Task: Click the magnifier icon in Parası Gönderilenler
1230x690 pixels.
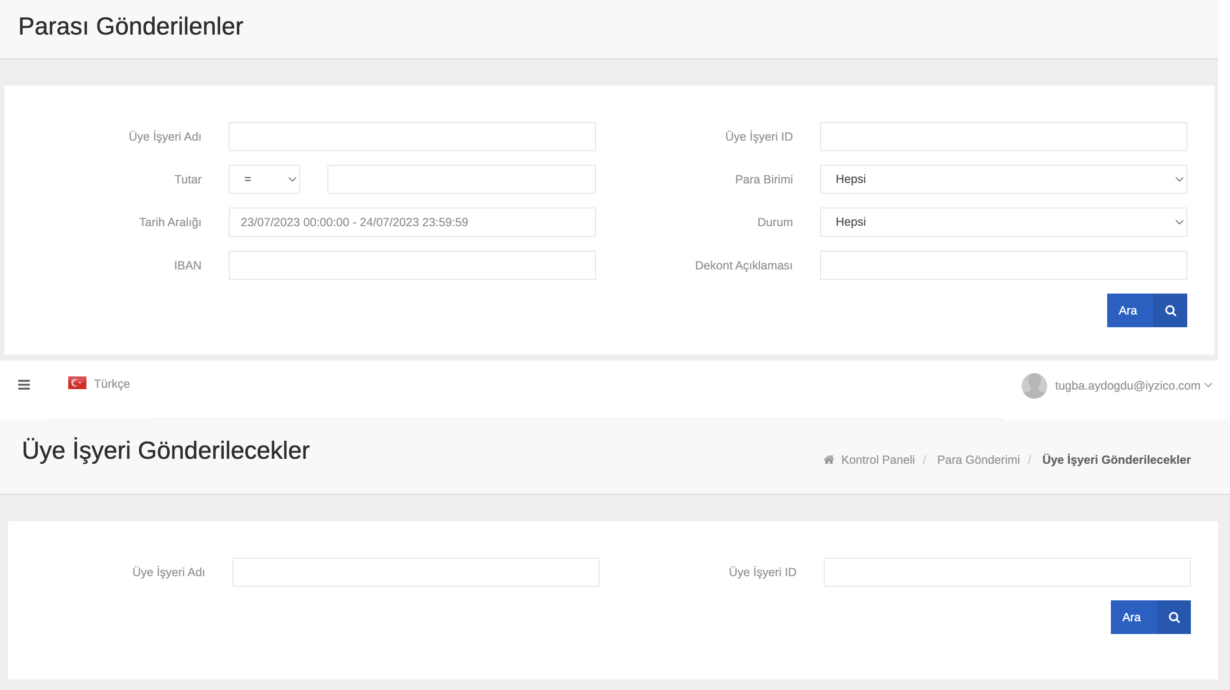Action: click(x=1170, y=310)
